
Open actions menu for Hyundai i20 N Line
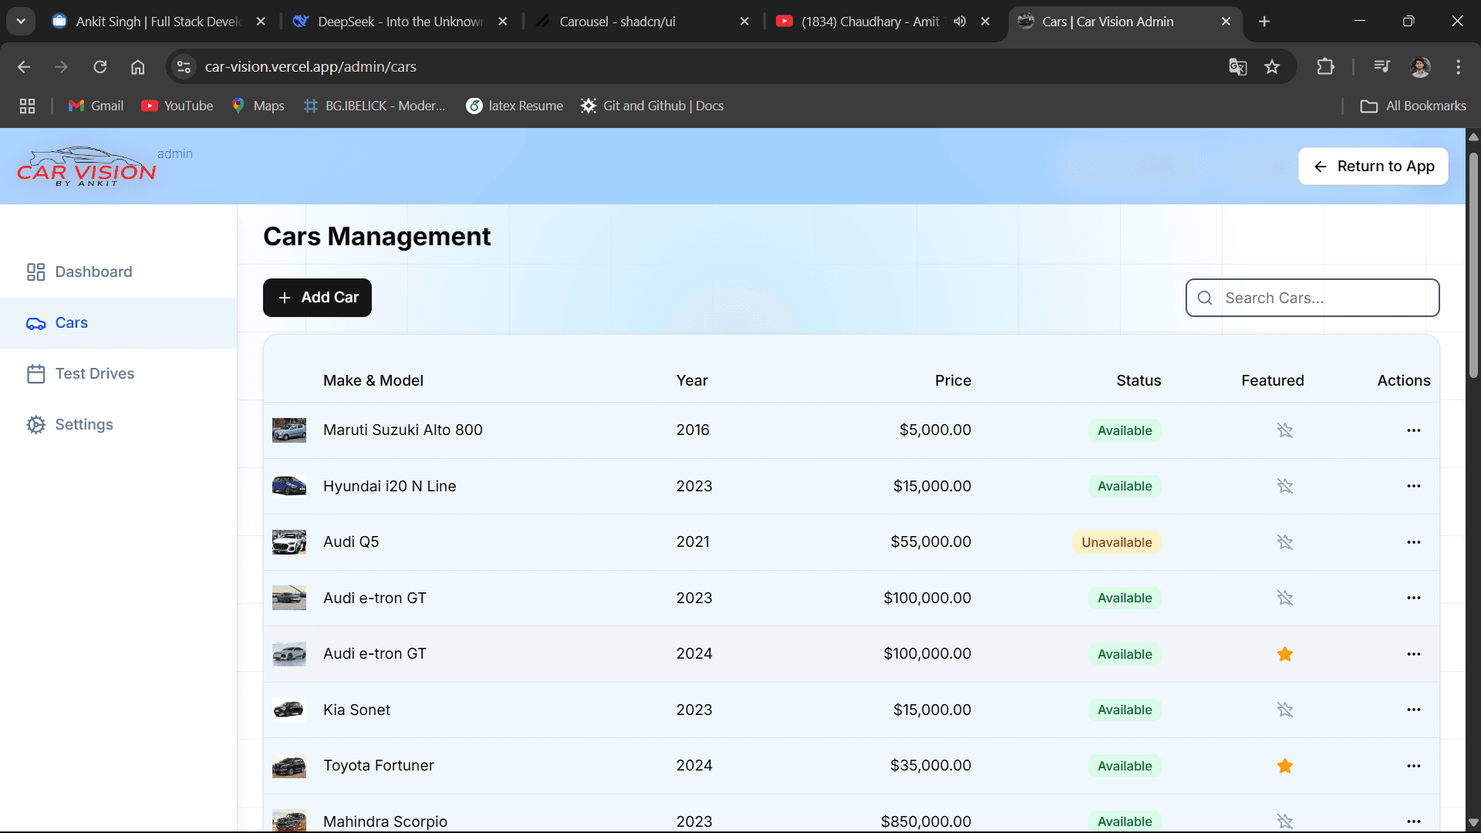click(x=1413, y=486)
